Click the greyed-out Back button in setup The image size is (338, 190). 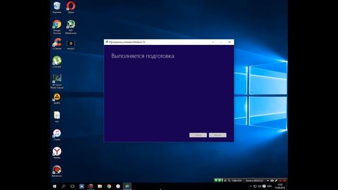pos(198,135)
